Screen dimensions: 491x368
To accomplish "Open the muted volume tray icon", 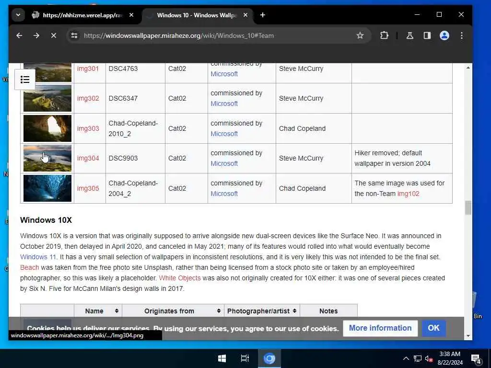I will (x=429, y=358).
